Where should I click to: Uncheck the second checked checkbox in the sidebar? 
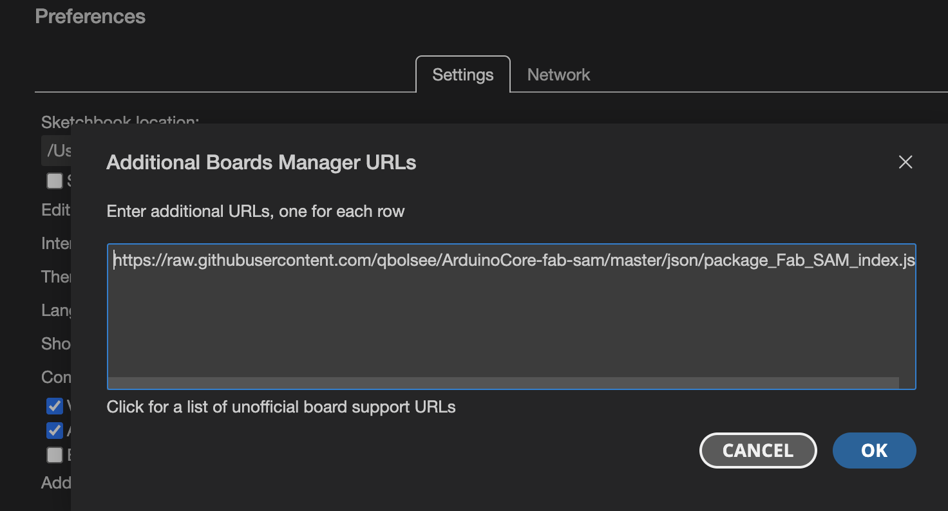pos(53,430)
